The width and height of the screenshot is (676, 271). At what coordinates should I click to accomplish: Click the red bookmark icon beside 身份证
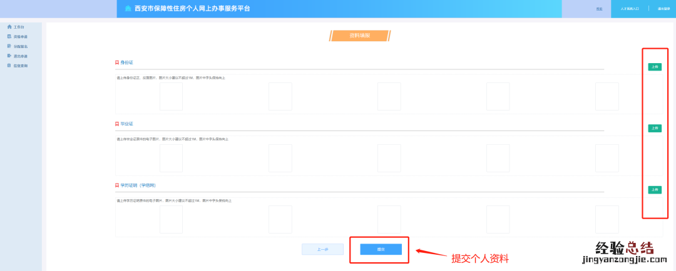click(117, 62)
